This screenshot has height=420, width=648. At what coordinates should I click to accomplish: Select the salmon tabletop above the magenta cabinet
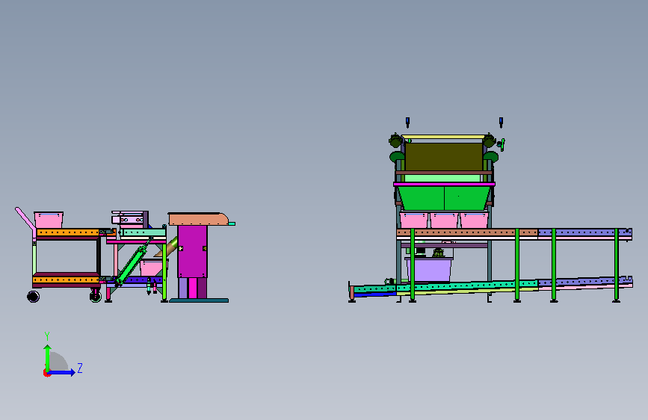[198, 219]
